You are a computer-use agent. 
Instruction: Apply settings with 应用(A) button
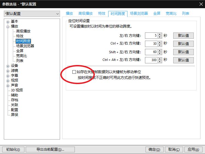tap(193, 149)
